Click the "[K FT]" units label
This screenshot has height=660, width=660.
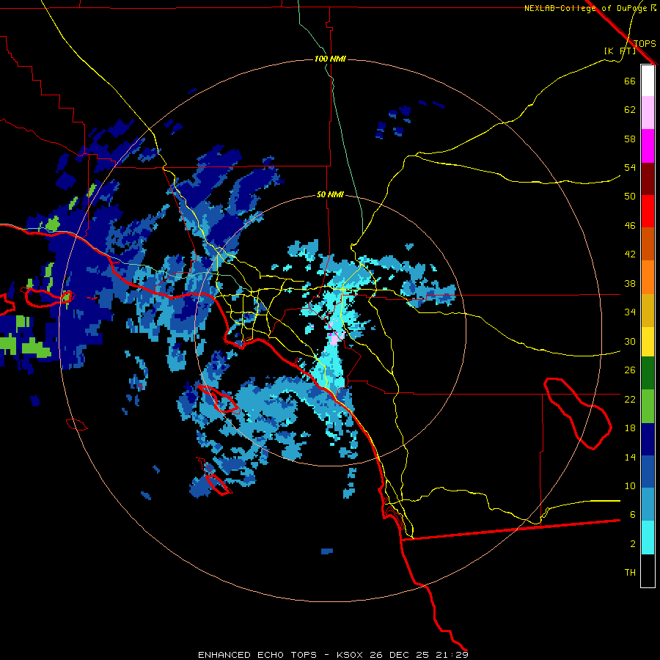pyautogui.click(x=620, y=51)
